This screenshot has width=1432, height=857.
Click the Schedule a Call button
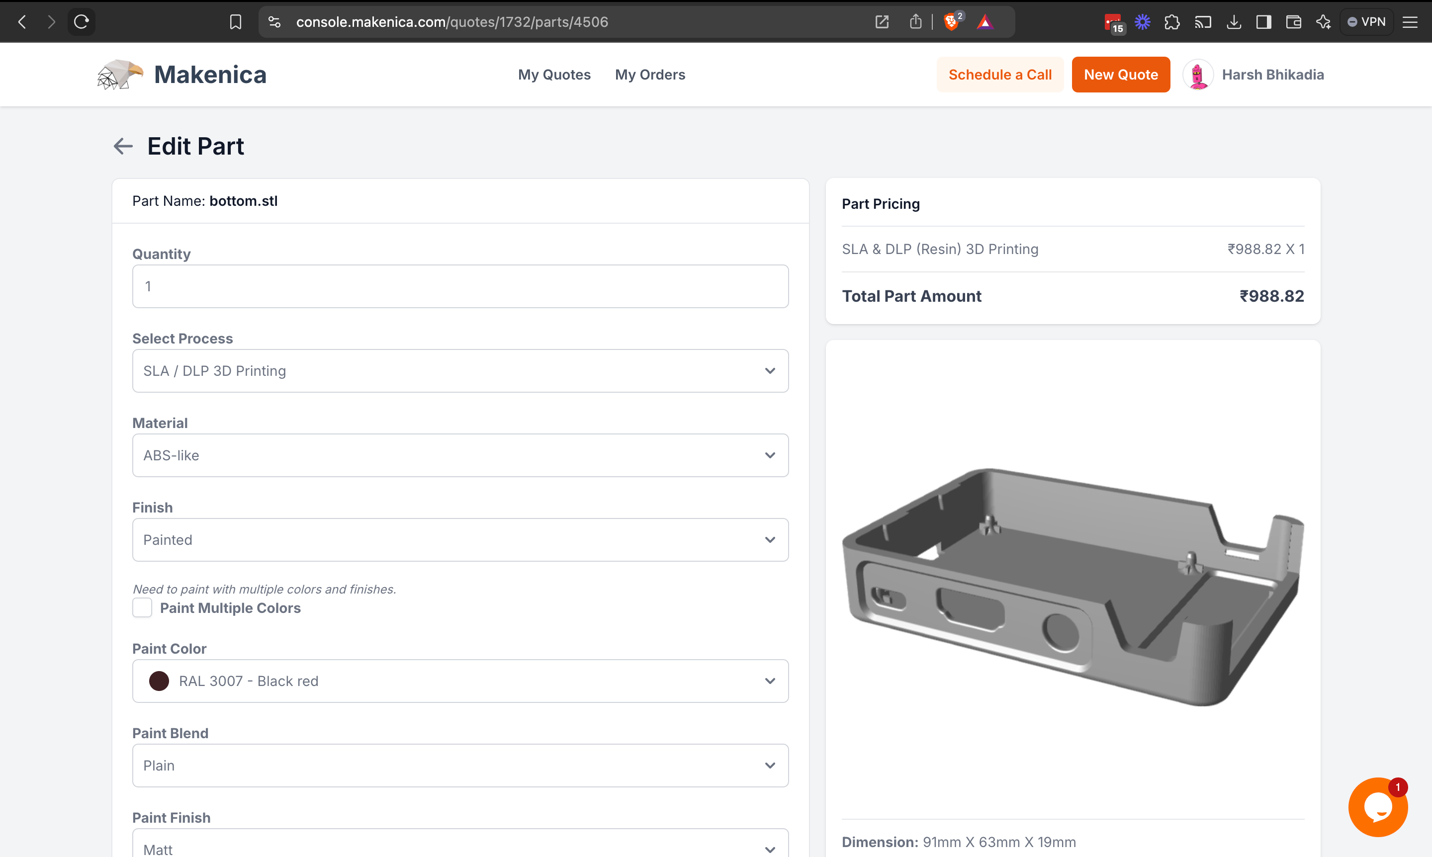1000,75
